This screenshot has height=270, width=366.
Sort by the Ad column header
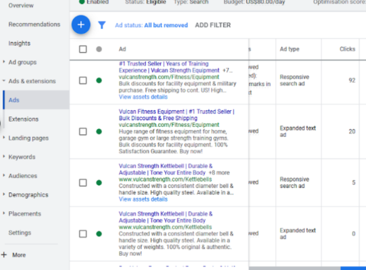click(122, 49)
